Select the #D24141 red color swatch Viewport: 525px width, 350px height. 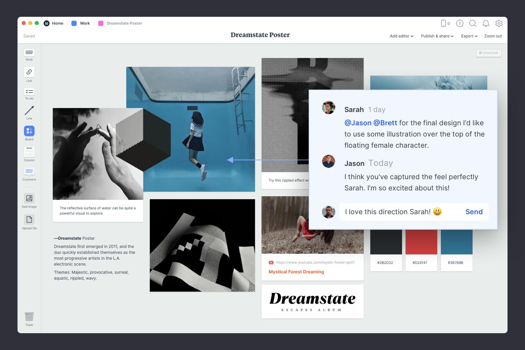pos(421,242)
